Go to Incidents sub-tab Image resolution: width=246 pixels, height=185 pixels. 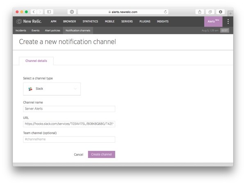(x=21, y=30)
